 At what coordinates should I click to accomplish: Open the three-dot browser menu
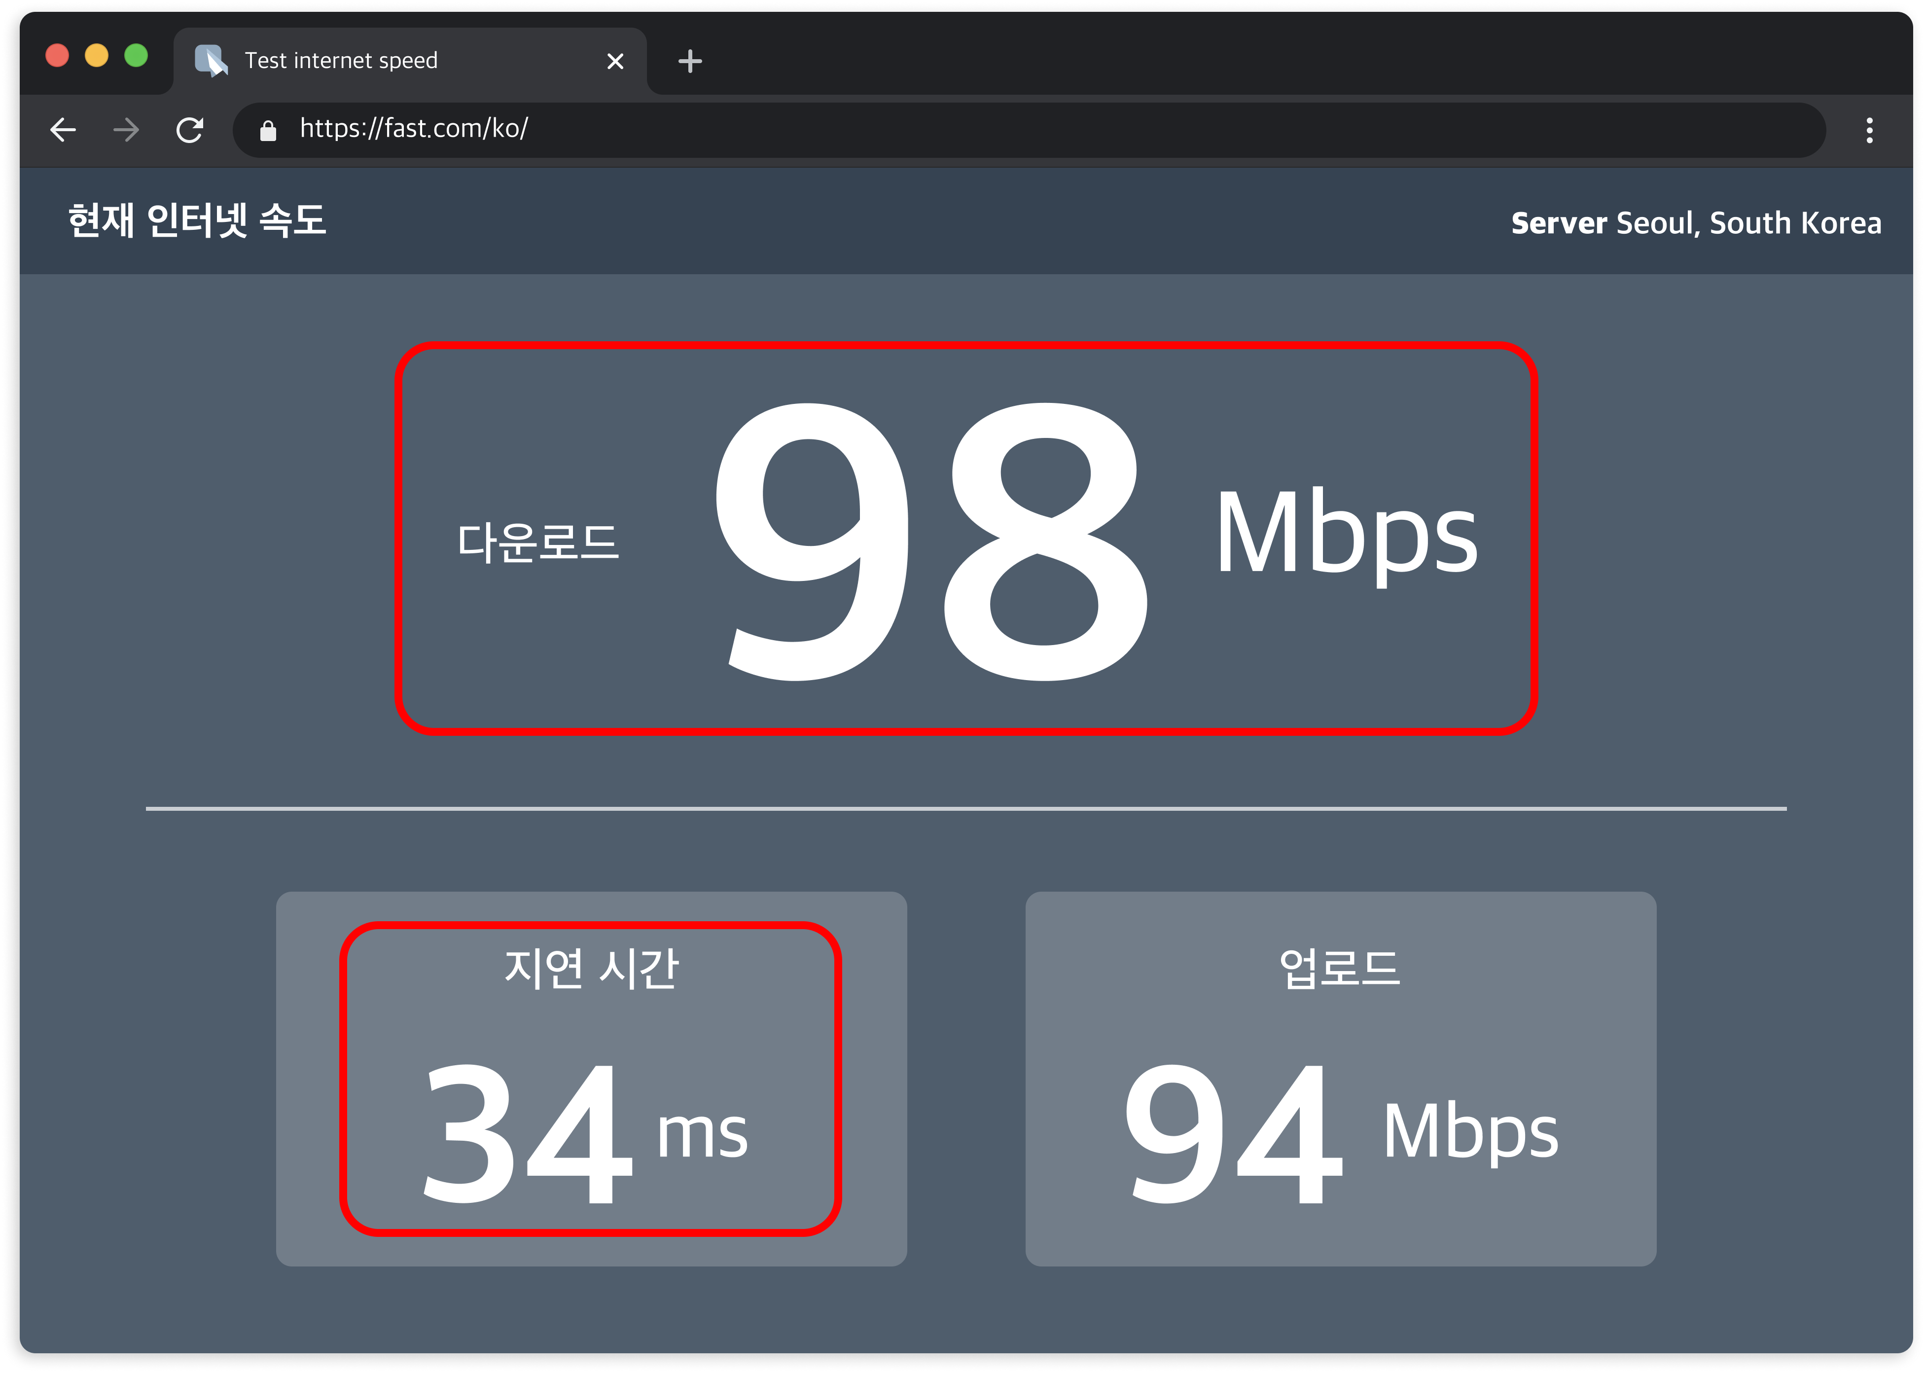pyautogui.click(x=1869, y=129)
